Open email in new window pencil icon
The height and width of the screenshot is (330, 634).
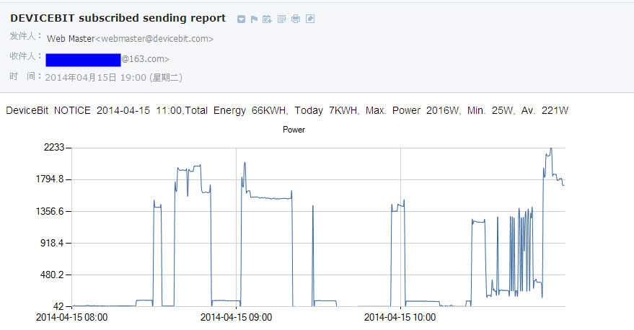(x=310, y=19)
